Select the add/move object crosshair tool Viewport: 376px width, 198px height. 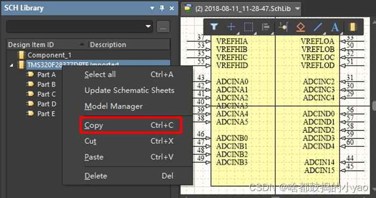(231, 27)
